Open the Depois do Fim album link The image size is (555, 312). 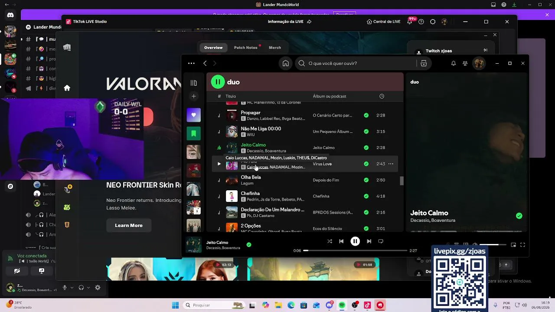coord(326,180)
